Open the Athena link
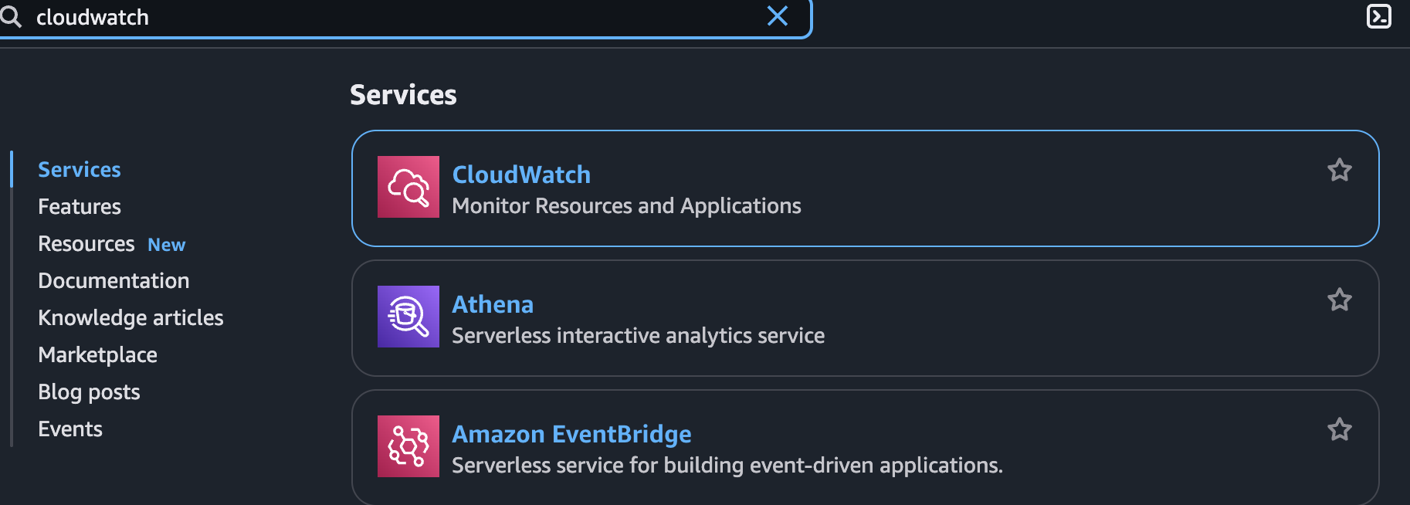 pyautogui.click(x=493, y=304)
